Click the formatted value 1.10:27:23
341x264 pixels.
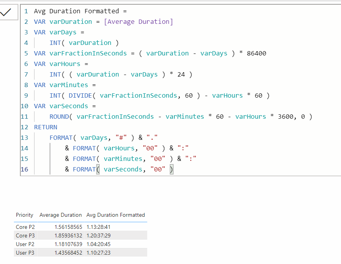(x=99, y=253)
